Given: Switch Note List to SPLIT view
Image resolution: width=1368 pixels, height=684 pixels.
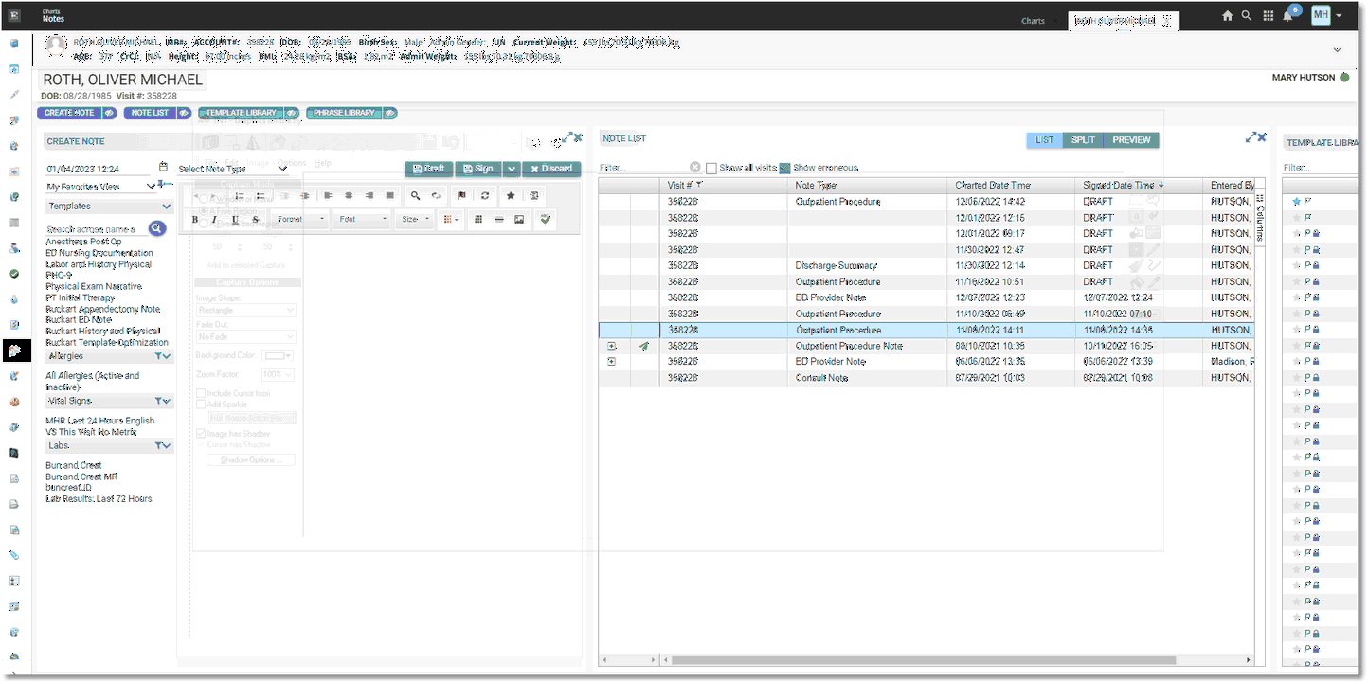Looking at the screenshot, I should 1083,139.
